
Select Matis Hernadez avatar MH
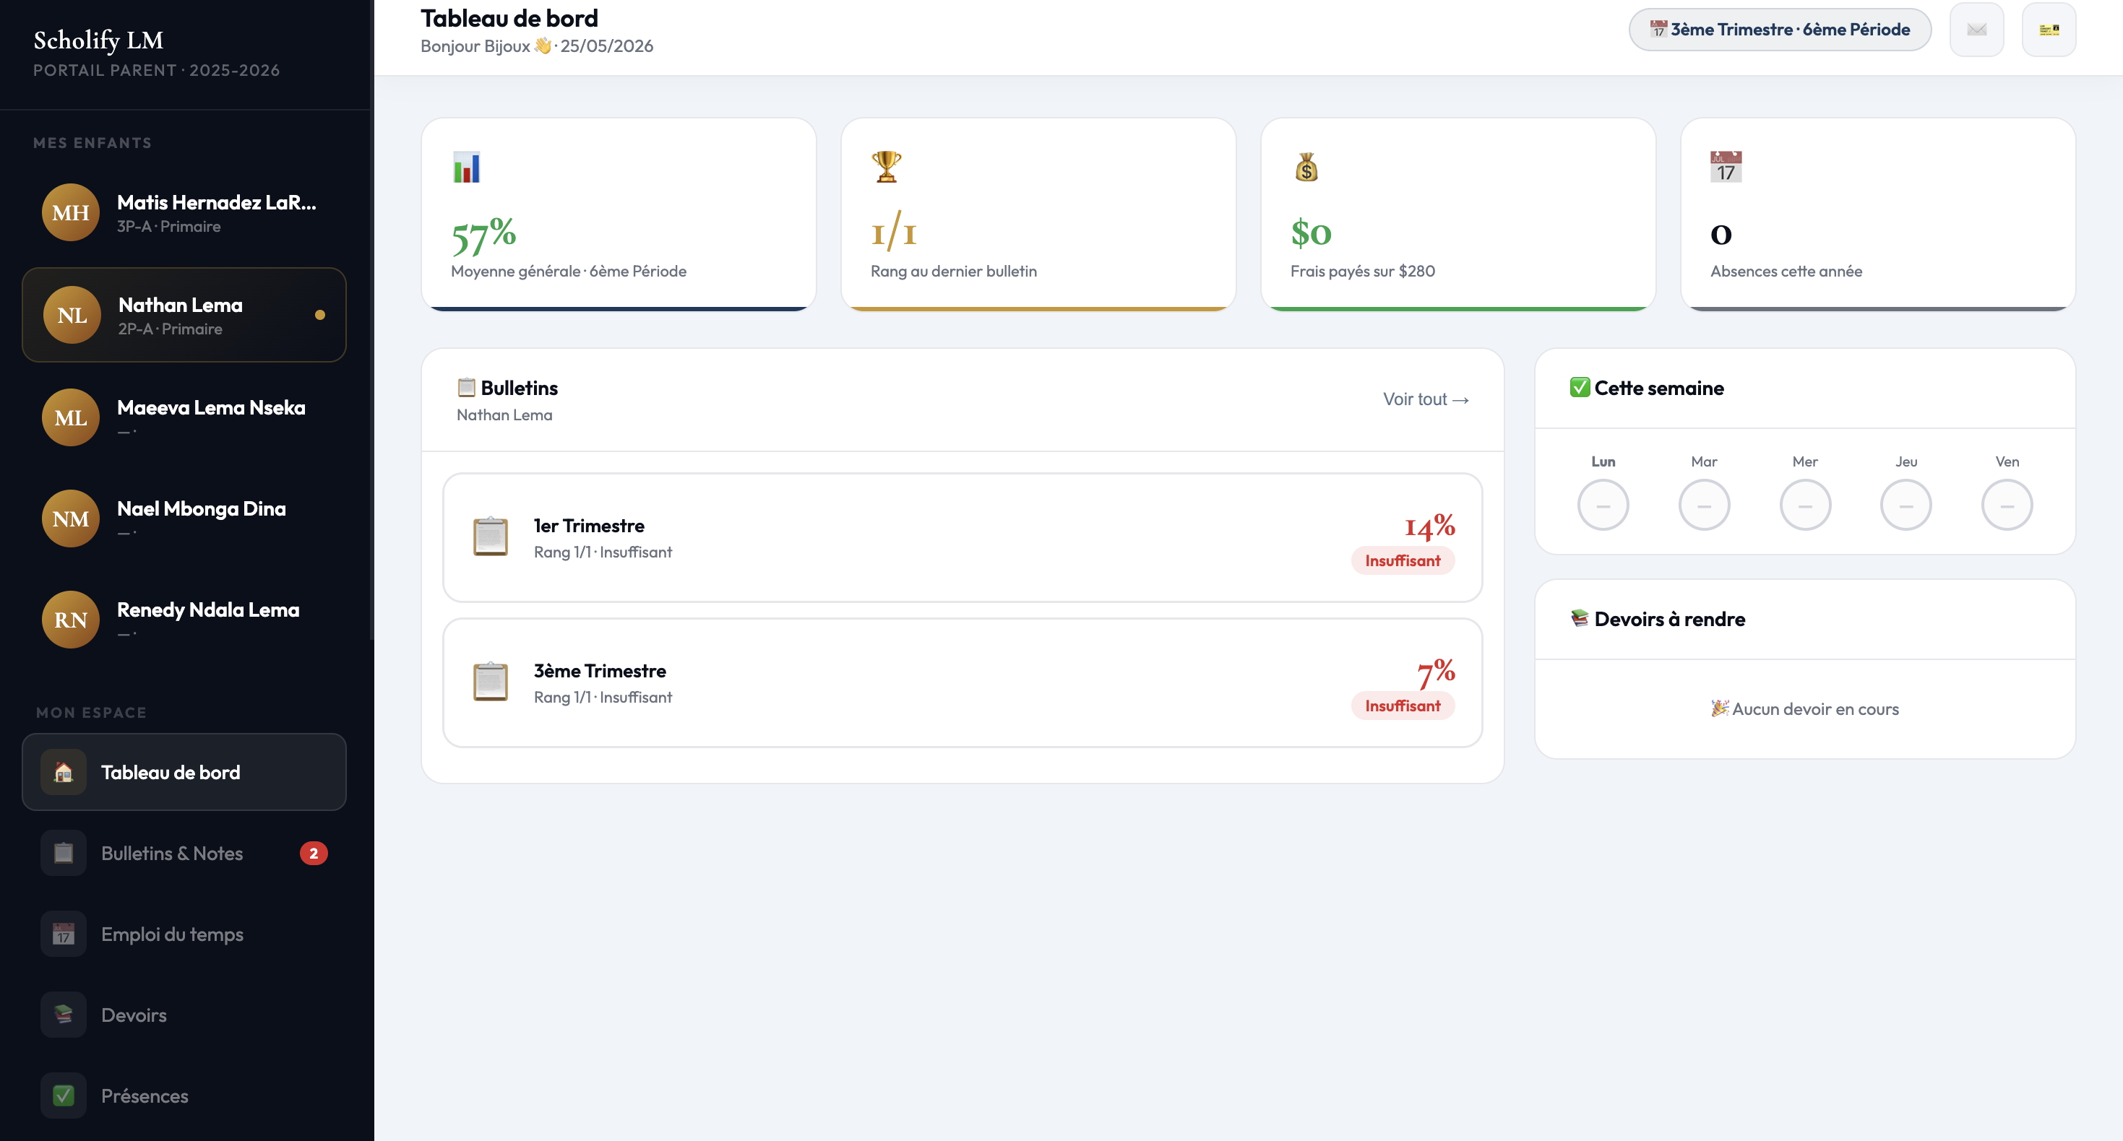click(x=71, y=212)
